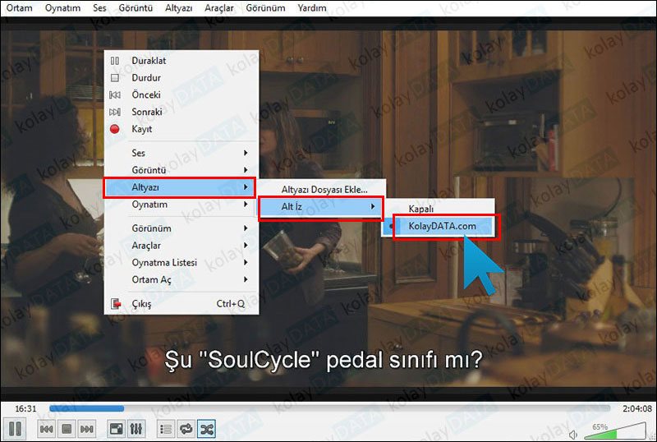The image size is (657, 442).
Task: Start recording with Kayıt entry
Action: click(181, 129)
